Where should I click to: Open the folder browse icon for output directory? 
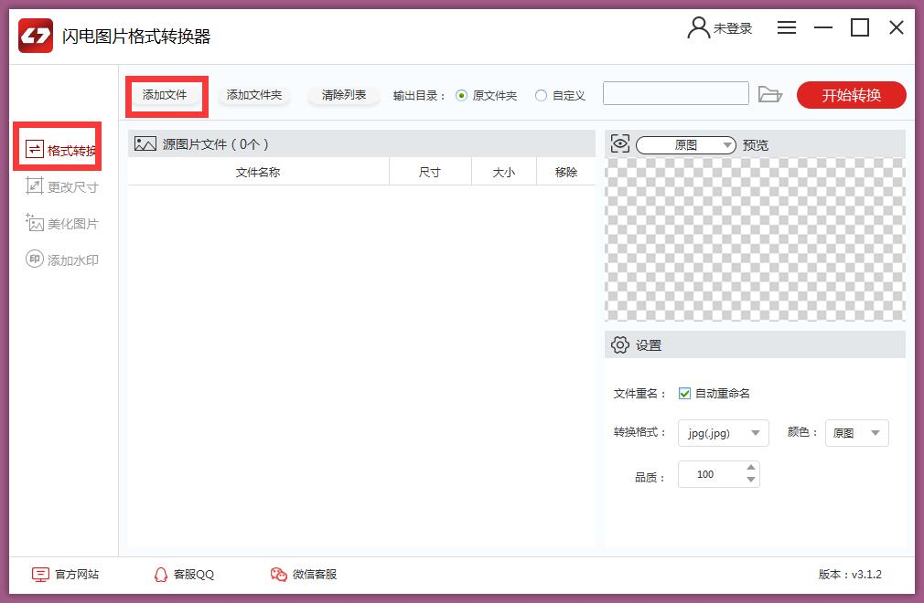click(x=771, y=93)
